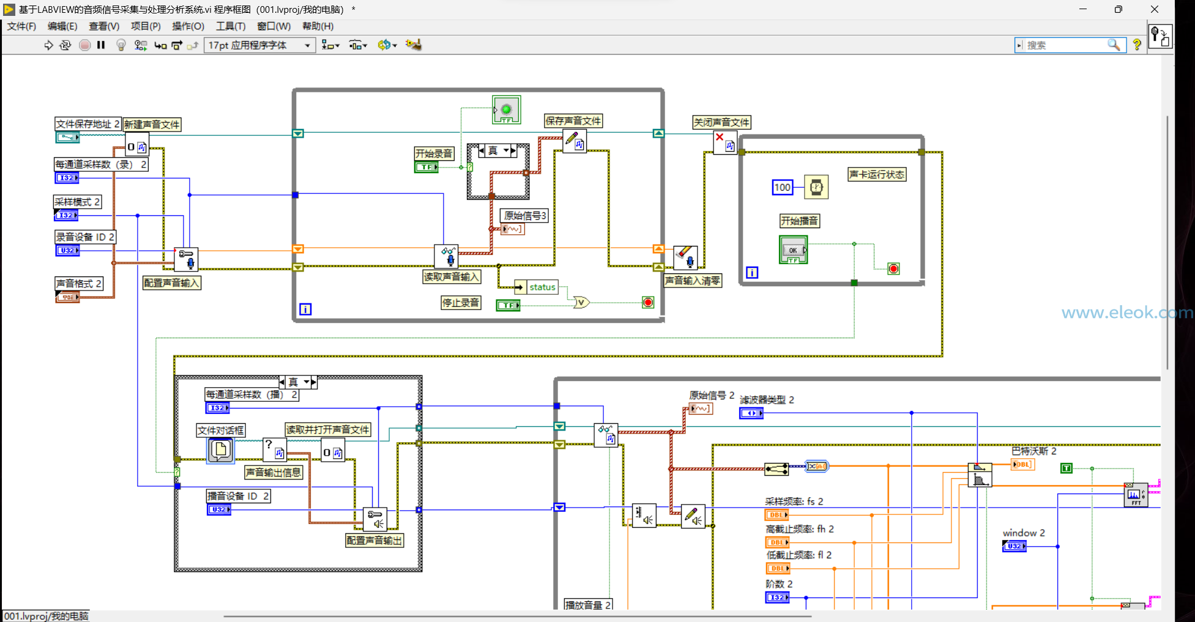
Task: Open the 帮助(H) menu
Action: [x=318, y=26]
